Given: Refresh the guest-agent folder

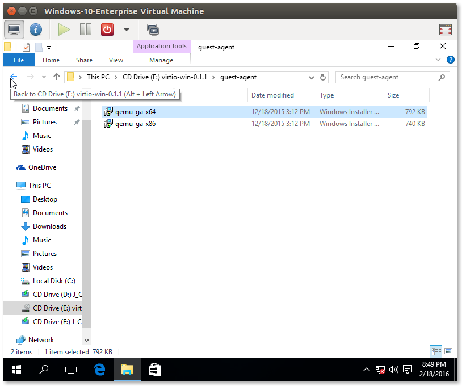Looking at the screenshot, I should (323, 78).
